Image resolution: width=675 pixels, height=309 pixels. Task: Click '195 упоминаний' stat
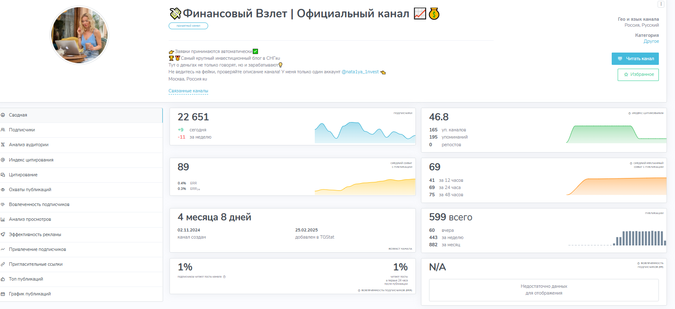click(x=449, y=137)
